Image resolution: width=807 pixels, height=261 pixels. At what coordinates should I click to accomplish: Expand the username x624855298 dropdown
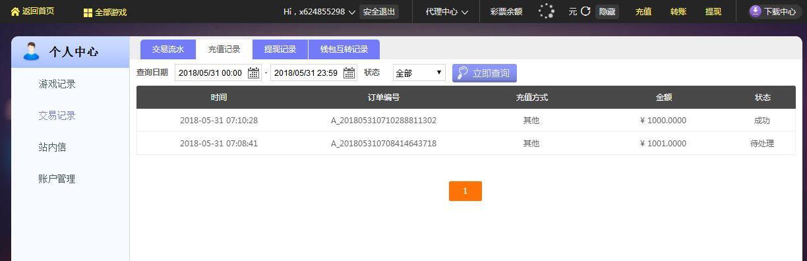tap(351, 13)
